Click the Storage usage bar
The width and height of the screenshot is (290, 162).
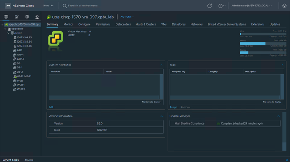263,53
